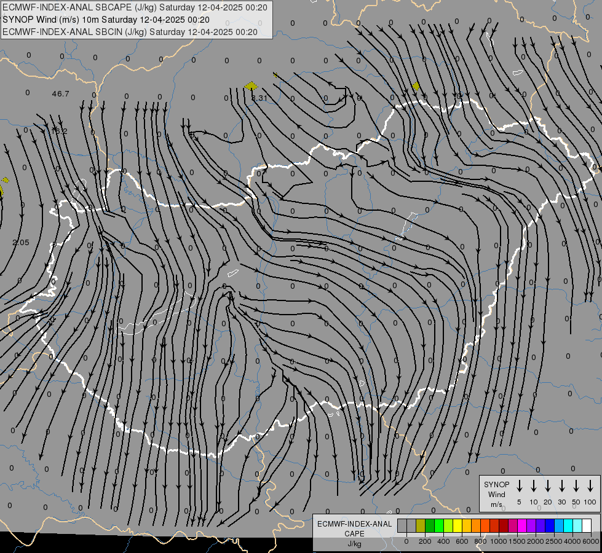Click the SYNOP Wind m/s legend label

click(496, 494)
